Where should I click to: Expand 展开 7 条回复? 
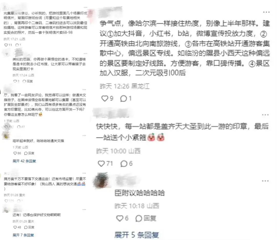tap(23, 235)
